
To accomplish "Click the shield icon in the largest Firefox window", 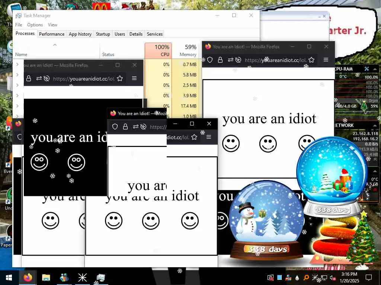I will point(210,60).
